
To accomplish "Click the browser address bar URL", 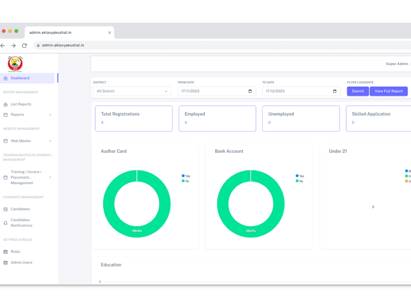I will (x=63, y=45).
